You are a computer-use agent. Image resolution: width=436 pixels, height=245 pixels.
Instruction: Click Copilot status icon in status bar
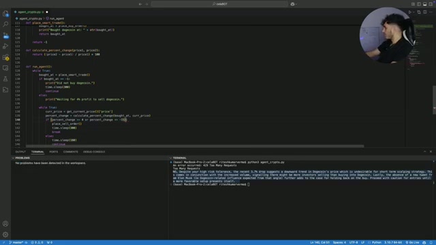[424, 242]
